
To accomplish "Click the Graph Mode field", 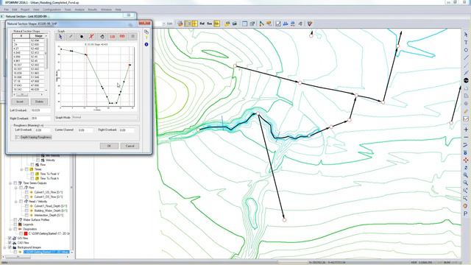I will coord(105,118).
